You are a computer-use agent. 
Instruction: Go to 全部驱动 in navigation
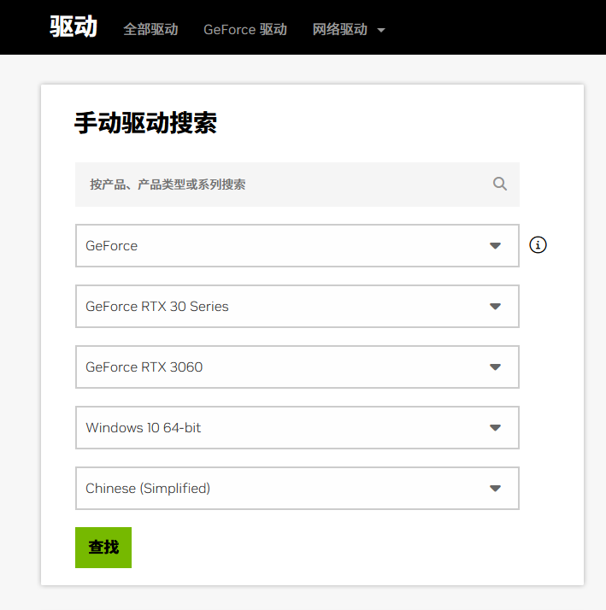150,30
